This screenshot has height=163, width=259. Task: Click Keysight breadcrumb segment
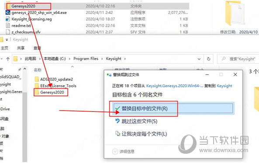click(x=114, y=59)
